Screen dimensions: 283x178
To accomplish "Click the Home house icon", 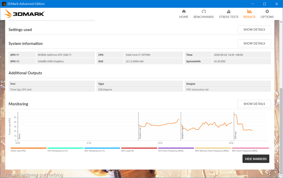I will coord(184,12).
